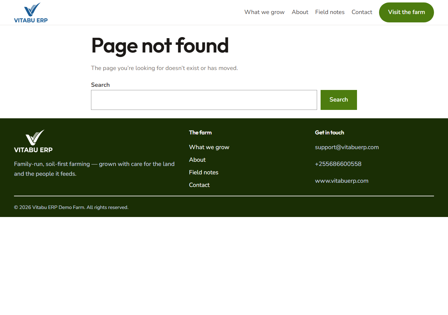Image resolution: width=448 pixels, height=315 pixels.
Task: Click the Search label above the field
Action: point(100,85)
